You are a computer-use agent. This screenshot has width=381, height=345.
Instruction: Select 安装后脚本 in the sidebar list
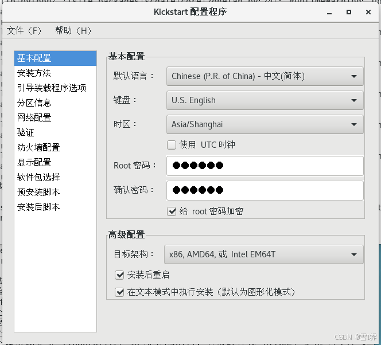(x=56, y=207)
